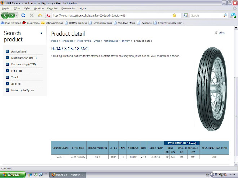Open the Windows Media bookmark
Screen dimensions: 238x178
pyautogui.click(x=125, y=23)
